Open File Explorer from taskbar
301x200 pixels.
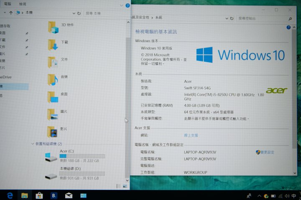24,195
